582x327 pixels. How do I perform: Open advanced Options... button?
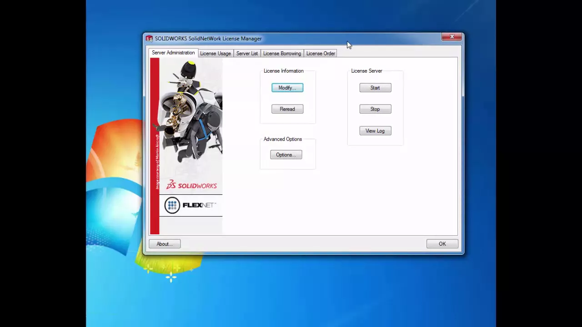[286, 155]
